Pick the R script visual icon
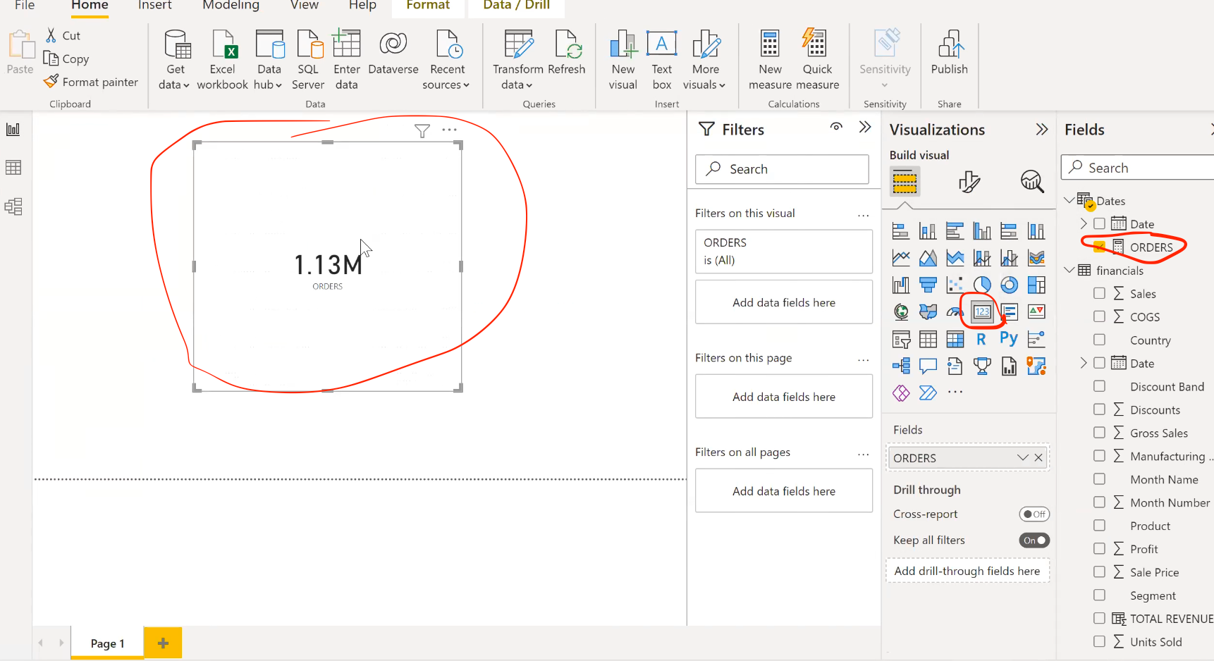This screenshot has width=1214, height=661. (x=981, y=339)
